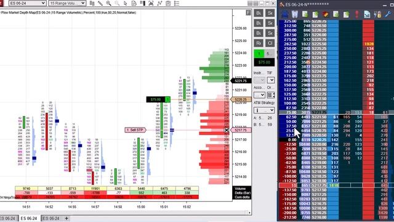Open the Instrument dropdown in Chart Trader
The image size is (394, 222).
(x=259, y=80)
